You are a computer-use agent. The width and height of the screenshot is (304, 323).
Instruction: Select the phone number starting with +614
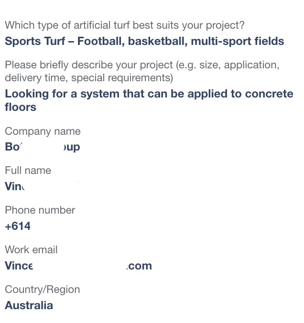point(18,226)
